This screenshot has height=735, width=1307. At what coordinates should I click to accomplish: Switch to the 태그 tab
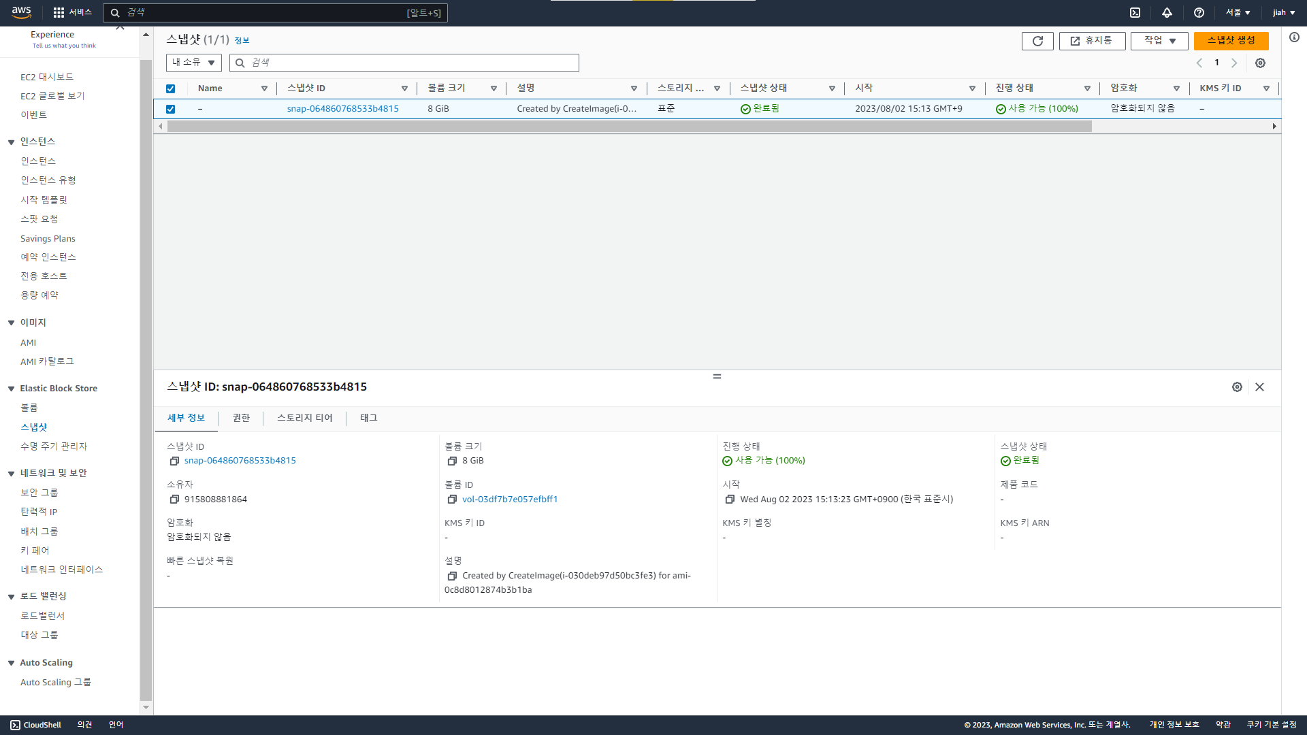click(x=368, y=418)
